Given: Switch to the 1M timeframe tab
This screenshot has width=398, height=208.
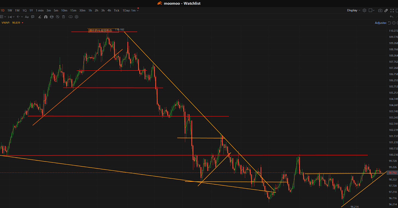Looking at the screenshot, I should [x=17, y=10].
